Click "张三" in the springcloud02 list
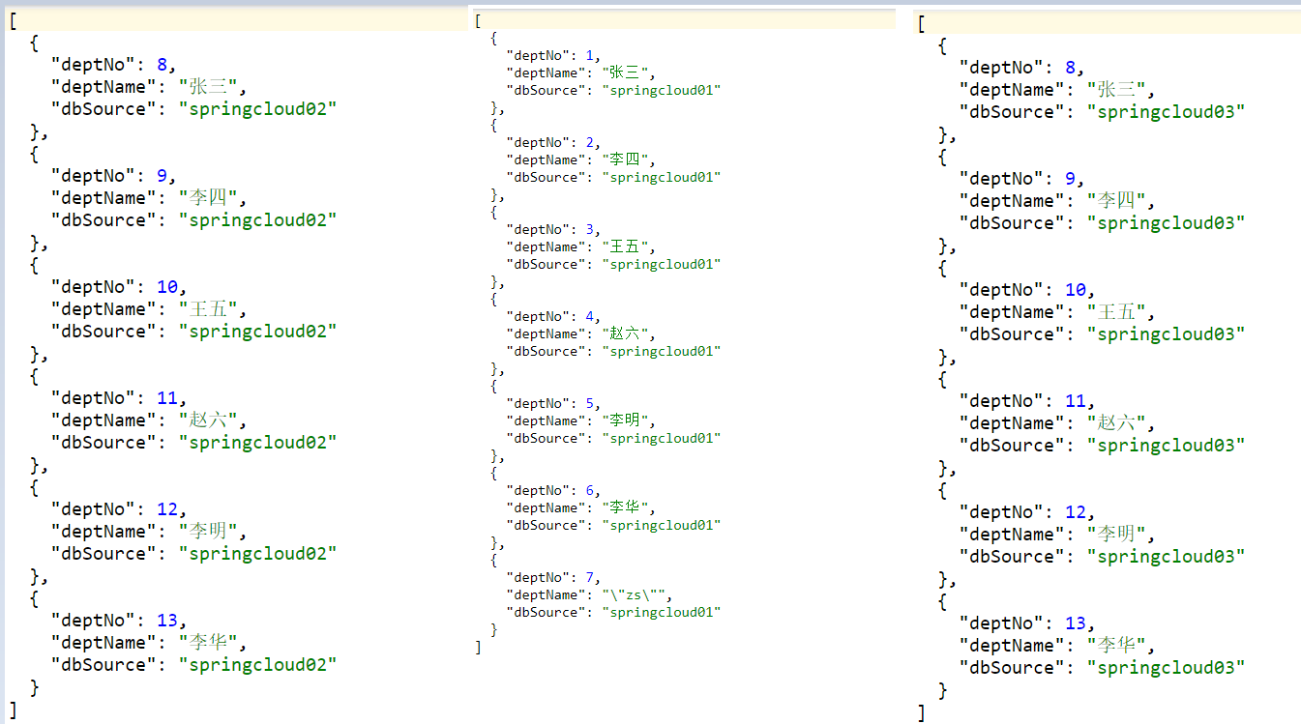 [208, 87]
